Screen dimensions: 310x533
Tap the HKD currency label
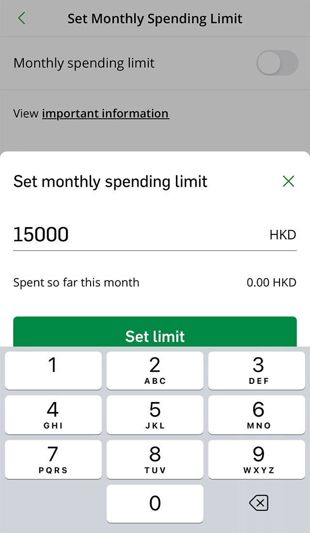(282, 235)
